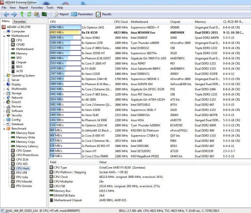Click the green monitor toolbar icon

point(44,14)
